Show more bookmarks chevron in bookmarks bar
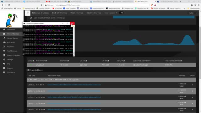The width and height of the screenshot is (201, 113). (185, 8)
